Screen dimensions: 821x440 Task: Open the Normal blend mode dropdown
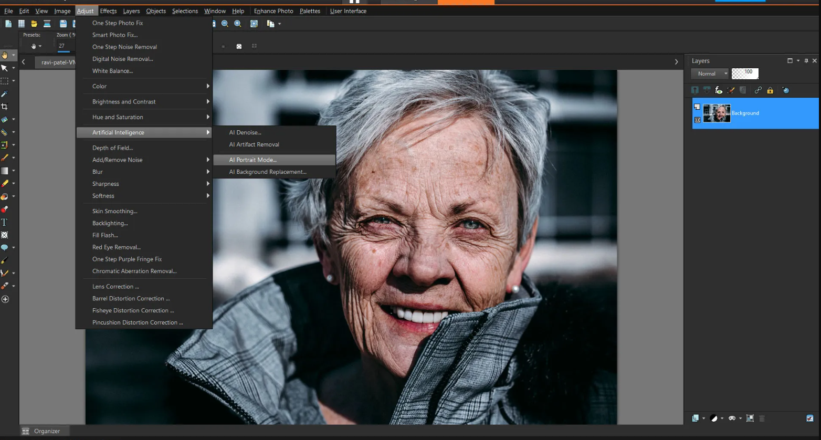pos(710,74)
